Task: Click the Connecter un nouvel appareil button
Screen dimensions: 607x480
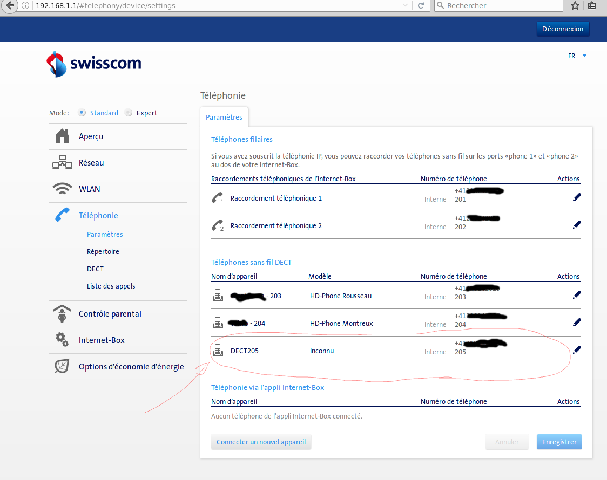Action: pos(261,442)
